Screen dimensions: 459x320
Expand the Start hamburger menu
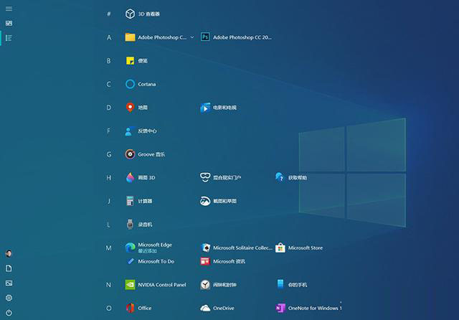(9, 9)
